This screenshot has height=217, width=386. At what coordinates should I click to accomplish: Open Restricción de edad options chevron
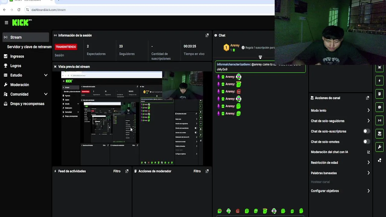coord(369,162)
